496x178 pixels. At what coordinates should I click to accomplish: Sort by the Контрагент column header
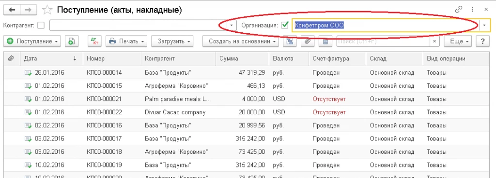click(178, 58)
